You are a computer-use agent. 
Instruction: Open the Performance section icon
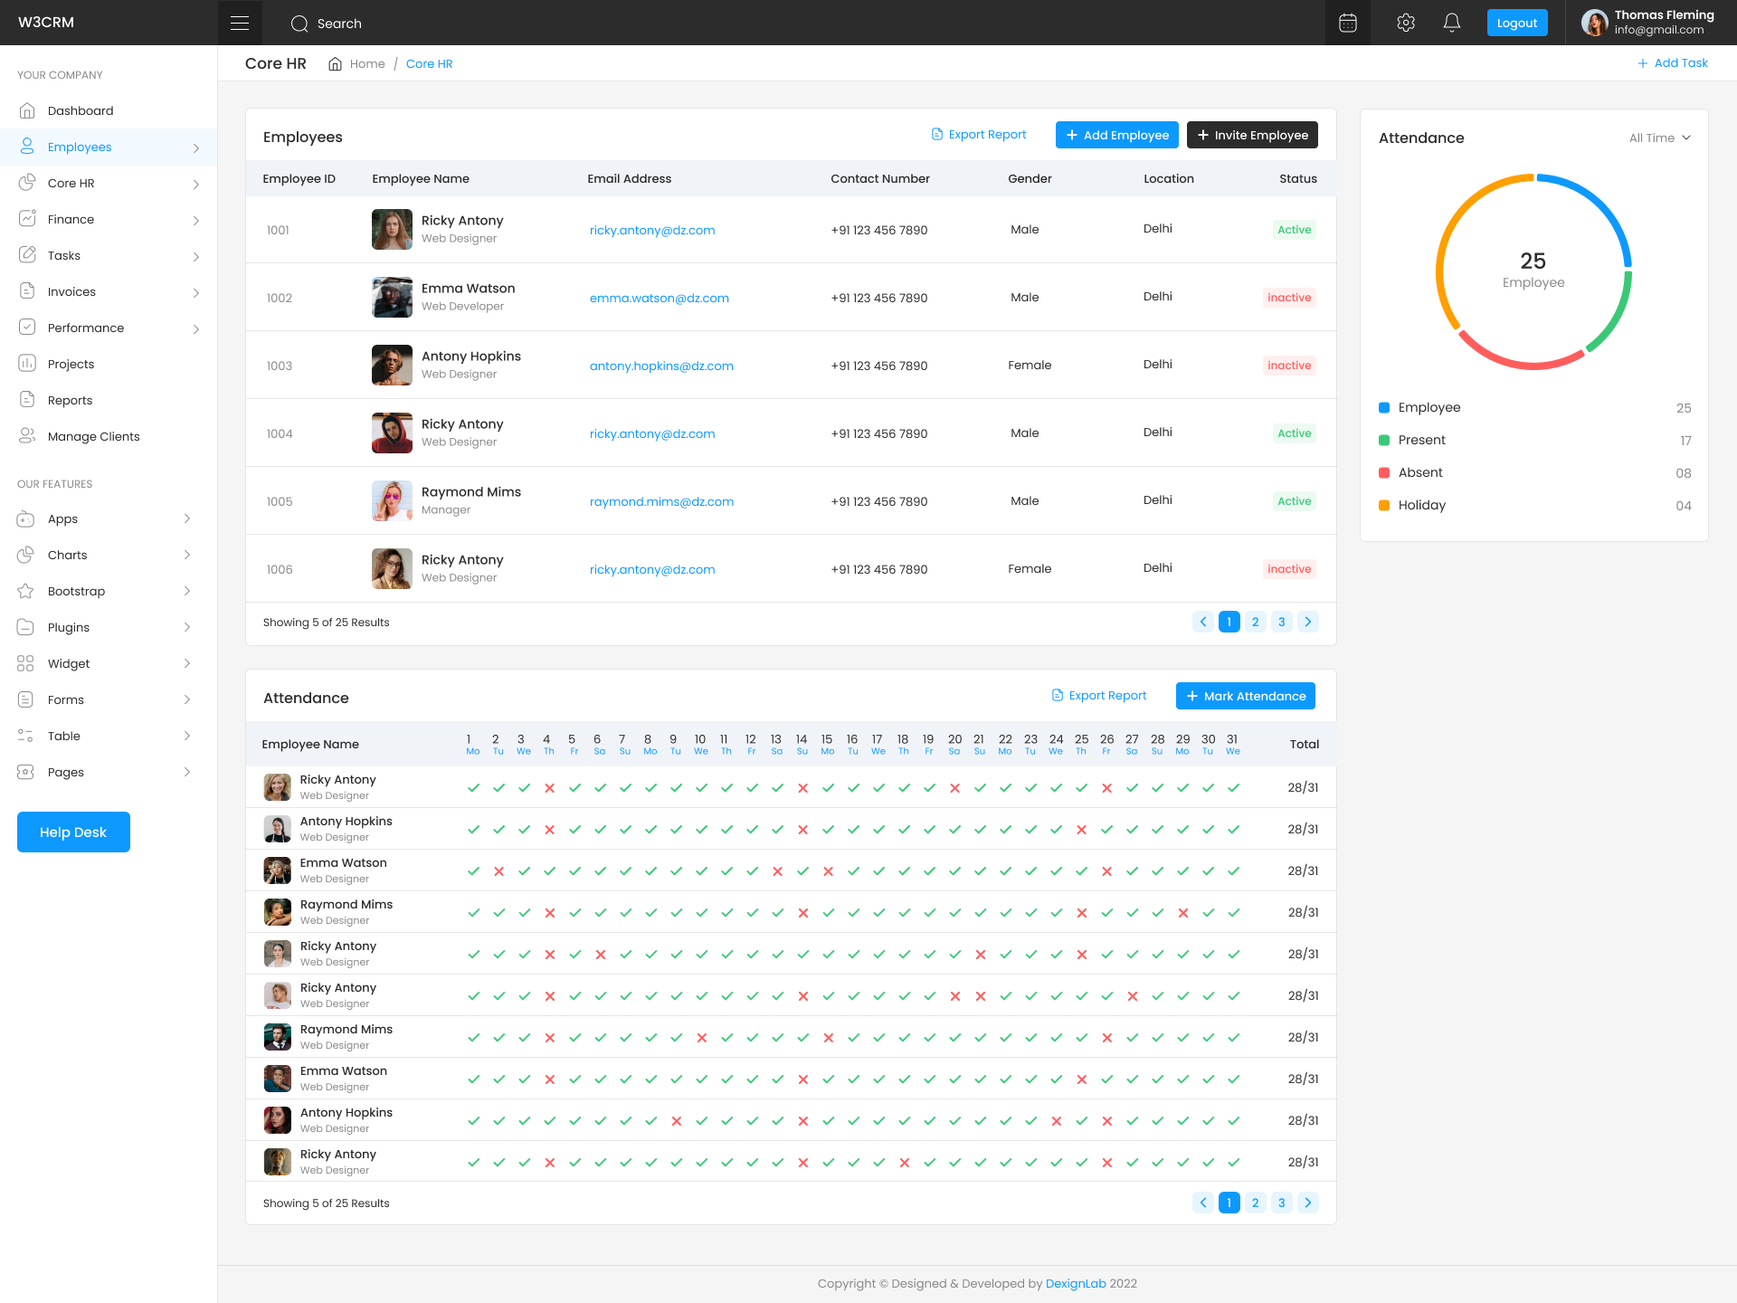(27, 328)
